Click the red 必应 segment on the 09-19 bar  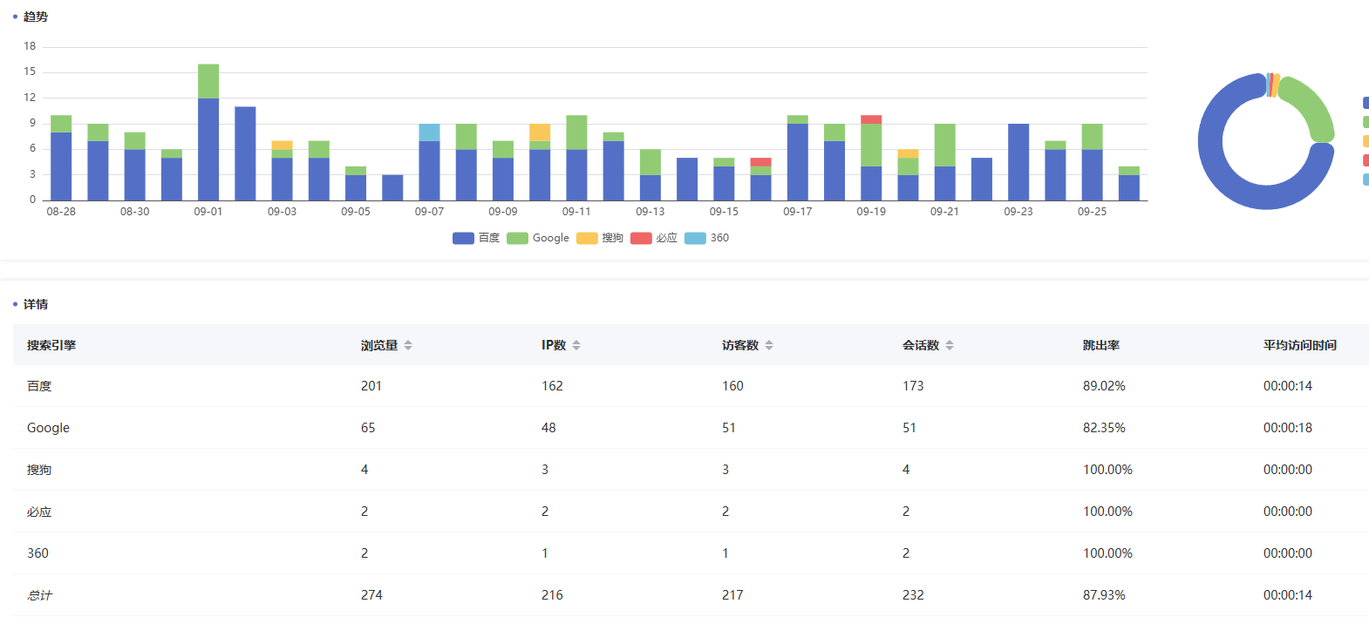tap(871, 119)
